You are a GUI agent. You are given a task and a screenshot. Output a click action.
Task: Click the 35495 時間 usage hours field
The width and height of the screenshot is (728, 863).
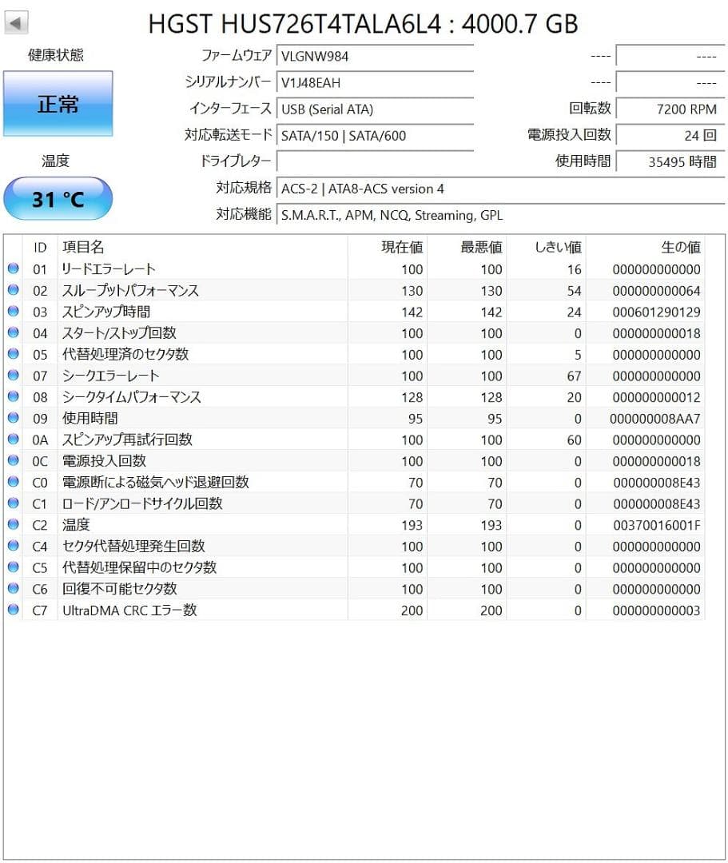pos(670,161)
